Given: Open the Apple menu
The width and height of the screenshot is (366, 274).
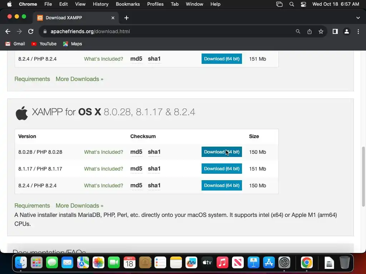Looking at the screenshot, I should [9, 4].
